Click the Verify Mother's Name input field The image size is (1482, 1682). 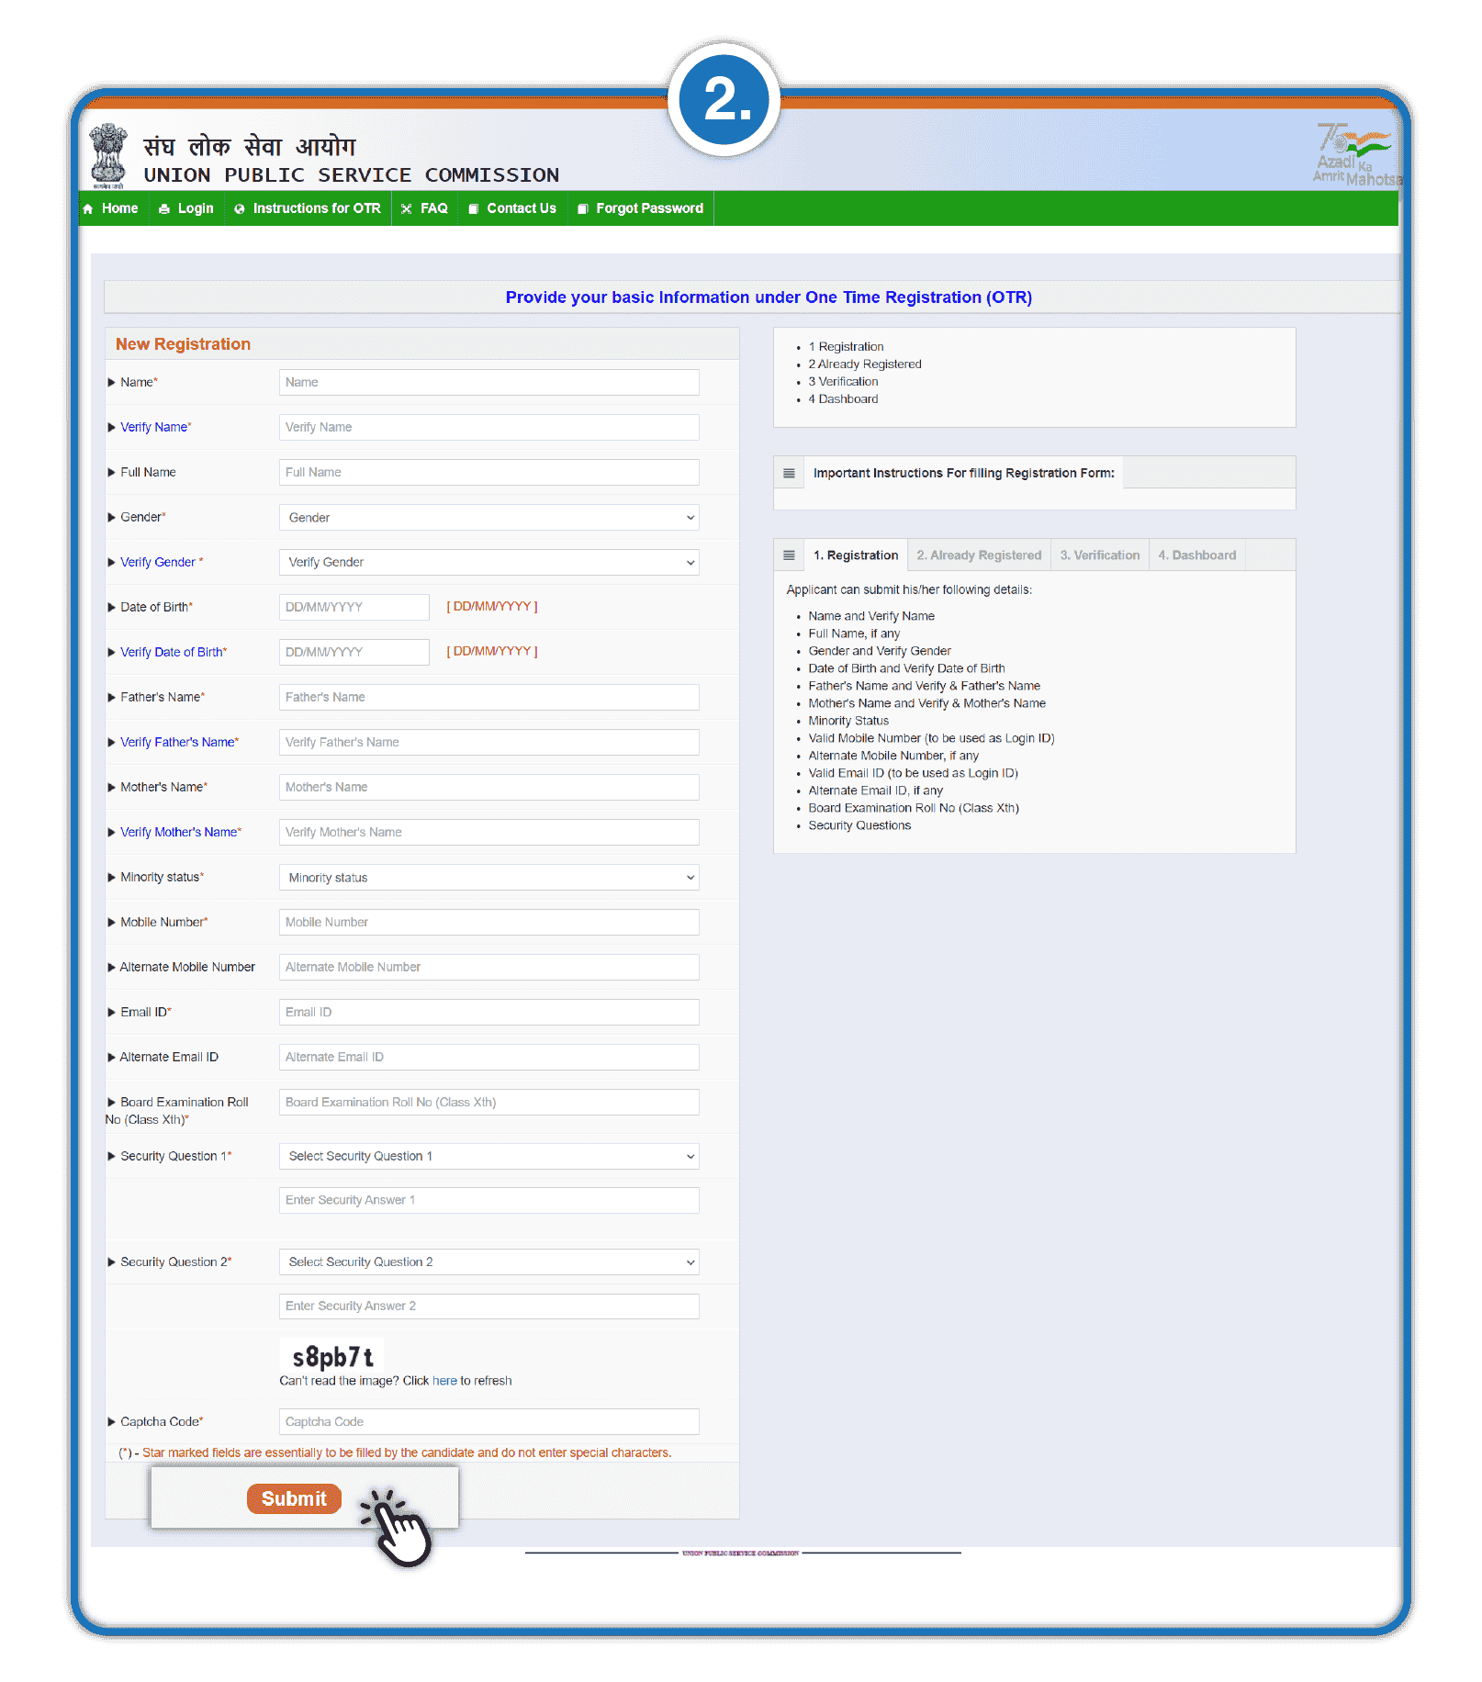(489, 833)
